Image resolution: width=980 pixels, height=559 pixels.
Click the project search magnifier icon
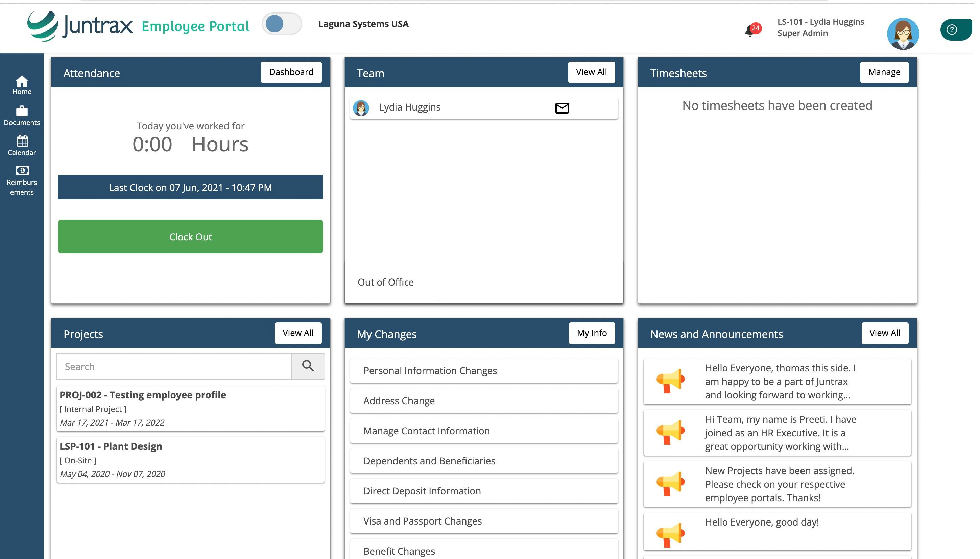[x=308, y=366]
